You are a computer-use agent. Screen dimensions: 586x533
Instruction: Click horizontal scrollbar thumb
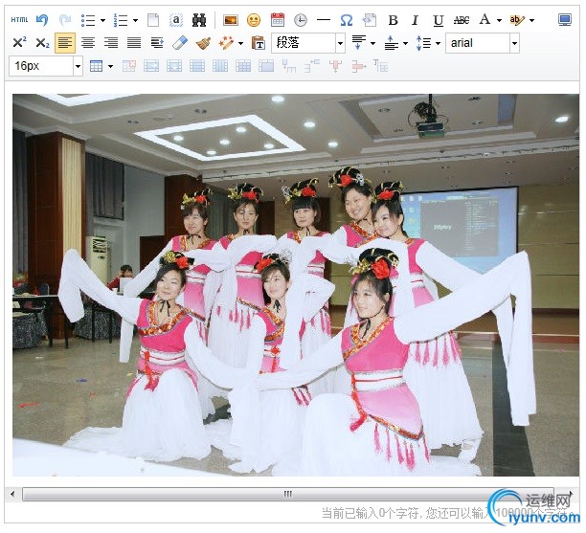click(288, 494)
